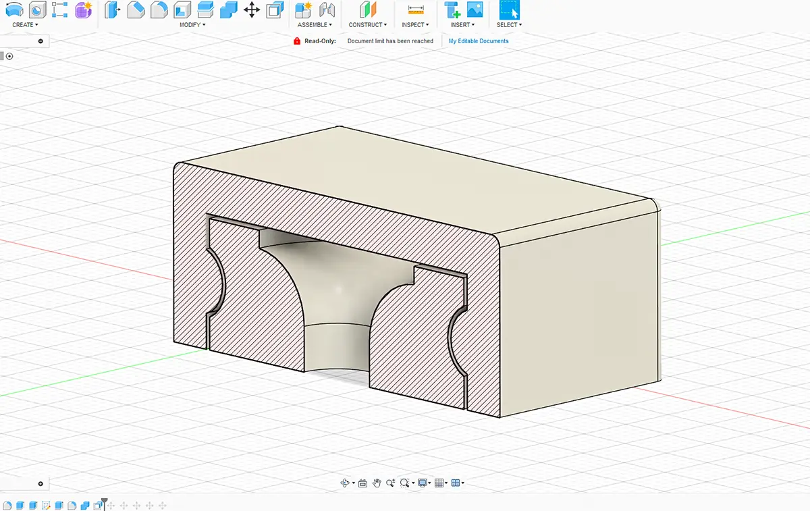This screenshot has width=810, height=511.
Task: Click the Offset Face stacked-layers icon
Action: tap(206, 9)
